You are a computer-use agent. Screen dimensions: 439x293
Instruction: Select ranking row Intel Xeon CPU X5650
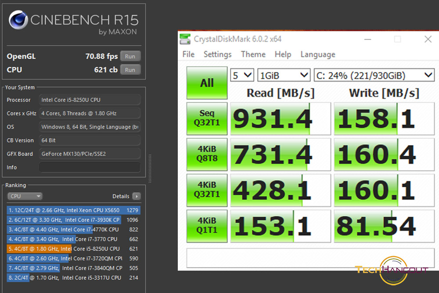(73, 210)
